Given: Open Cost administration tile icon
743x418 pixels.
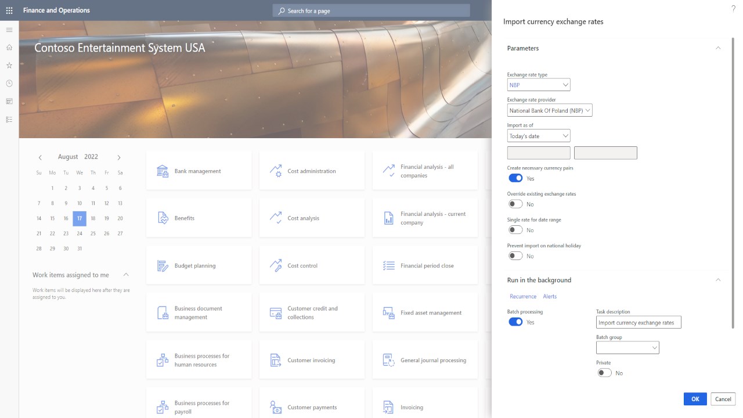Looking at the screenshot, I should tap(276, 171).
